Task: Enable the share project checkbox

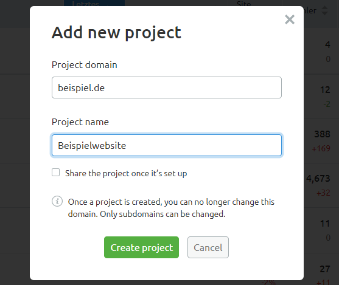Action: click(x=56, y=173)
